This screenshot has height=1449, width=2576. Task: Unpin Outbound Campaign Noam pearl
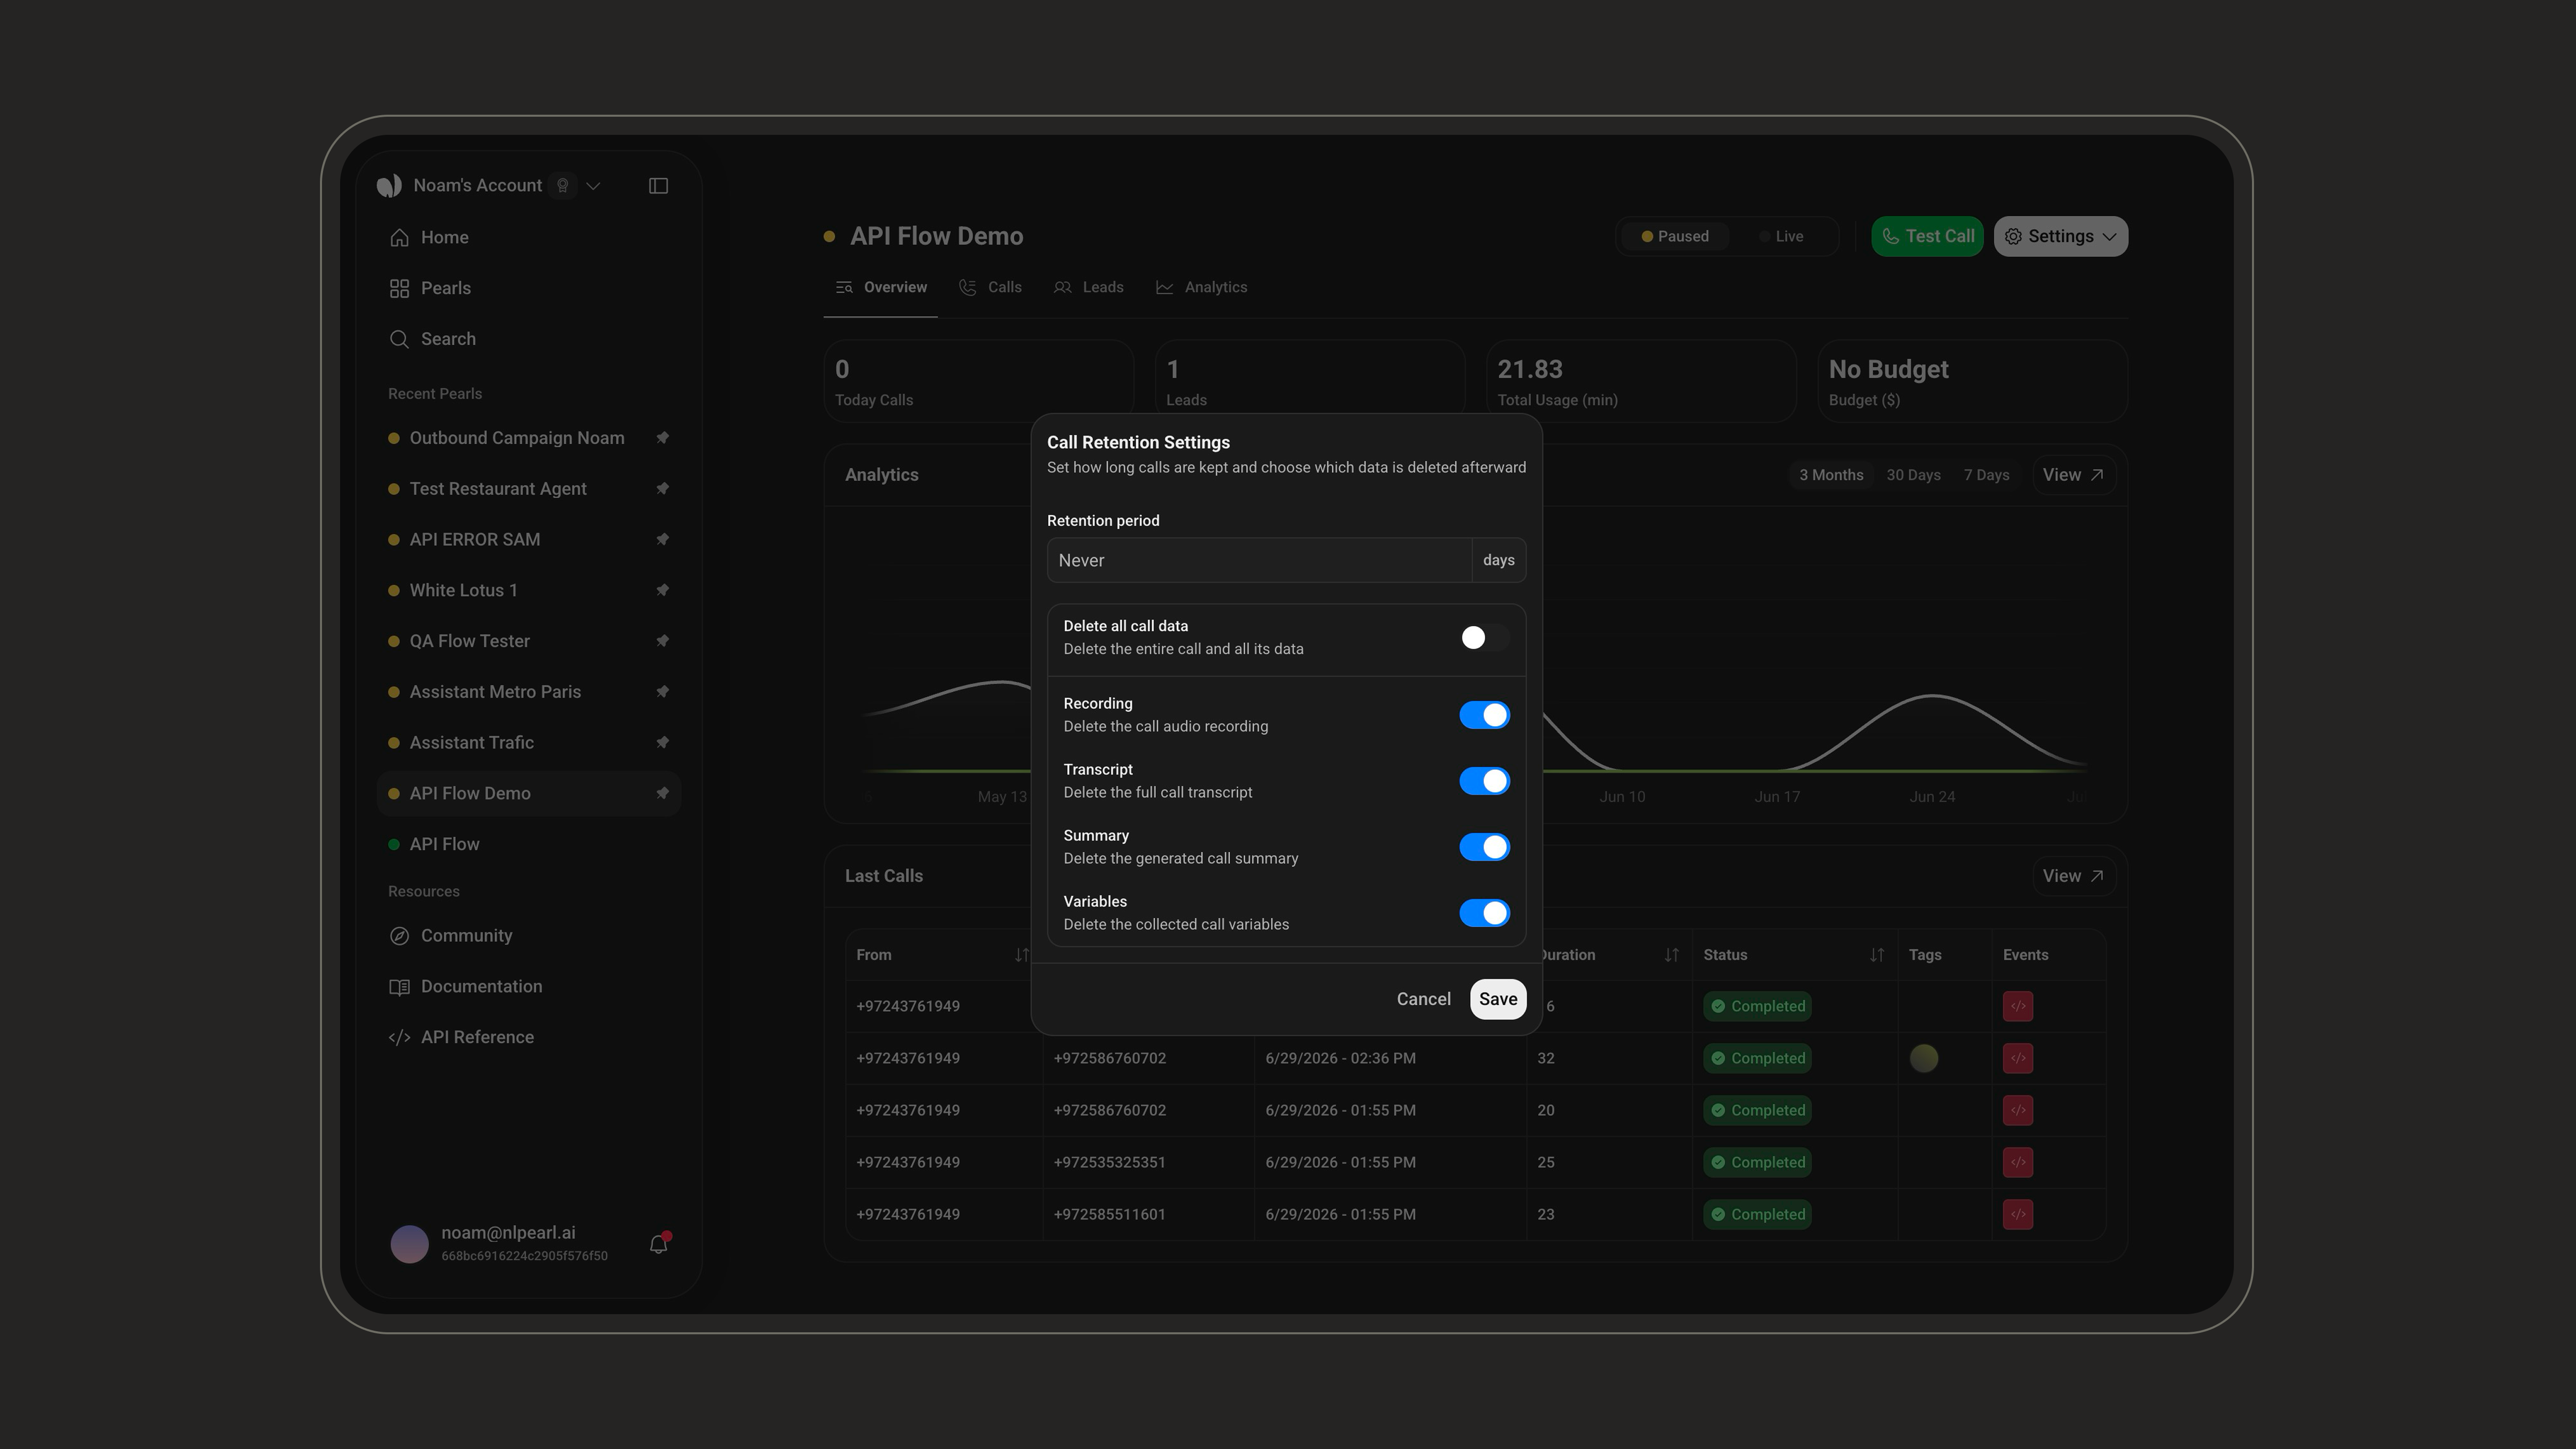(x=662, y=438)
